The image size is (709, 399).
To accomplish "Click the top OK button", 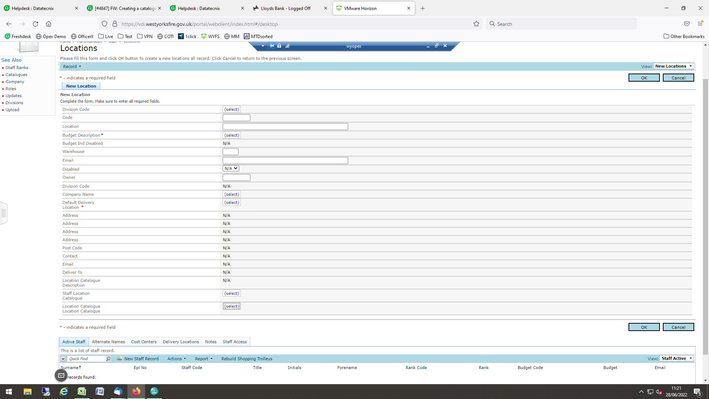I will (644, 78).
